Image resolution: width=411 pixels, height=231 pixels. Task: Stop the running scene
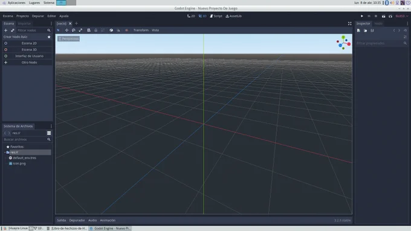[x=376, y=16]
